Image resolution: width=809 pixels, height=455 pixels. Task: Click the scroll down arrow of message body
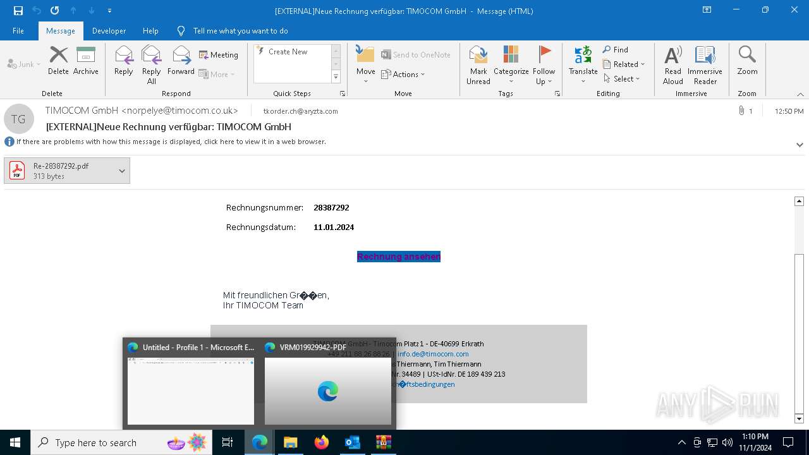(799, 418)
